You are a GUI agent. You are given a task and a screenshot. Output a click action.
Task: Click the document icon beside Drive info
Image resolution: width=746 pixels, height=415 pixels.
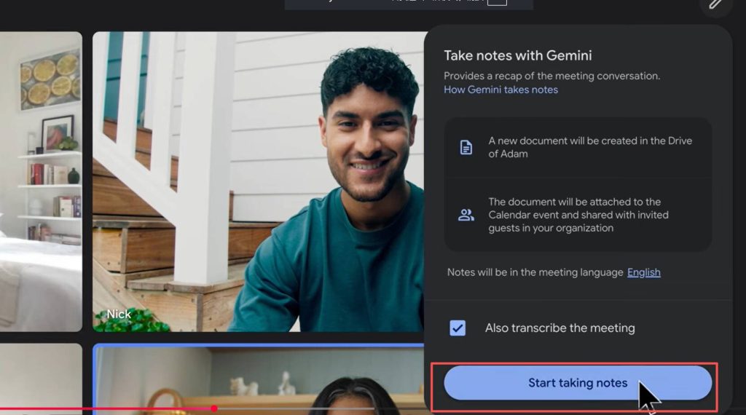(x=466, y=147)
